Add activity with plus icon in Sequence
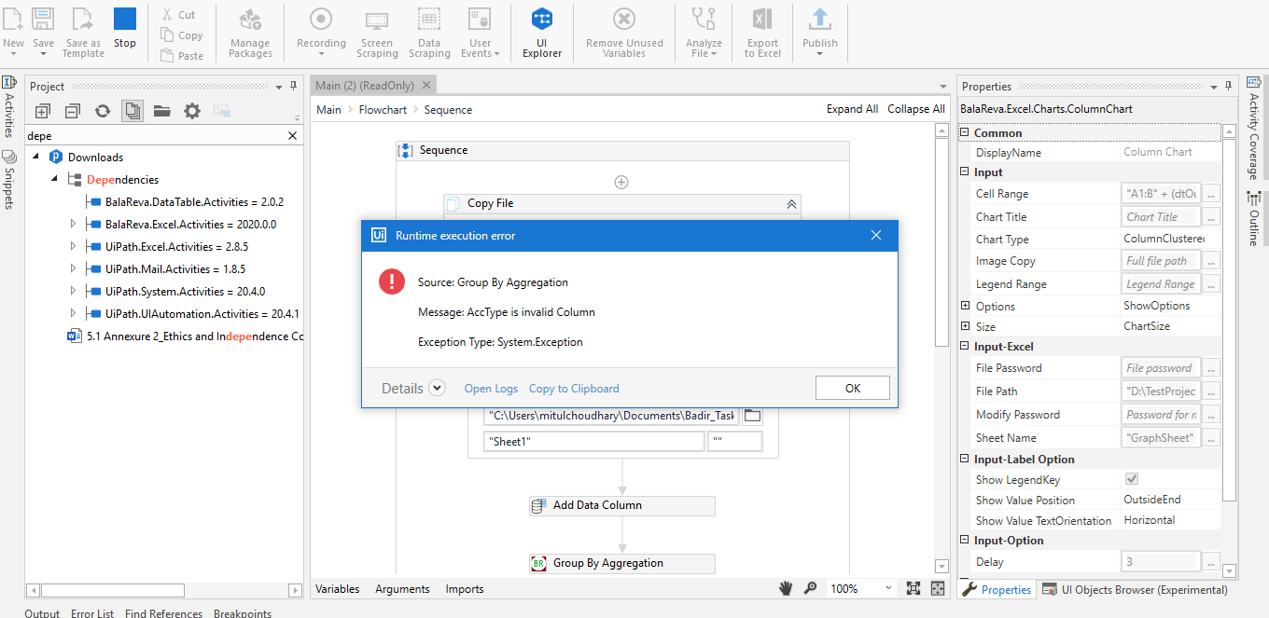Screen dimensions: 1269x618 pyautogui.click(x=621, y=182)
